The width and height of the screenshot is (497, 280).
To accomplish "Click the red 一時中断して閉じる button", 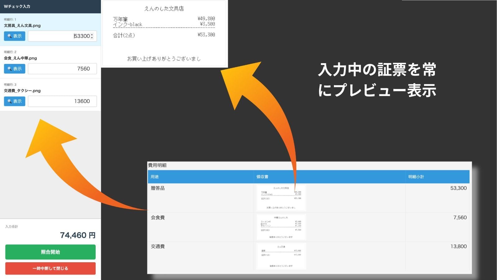I will [x=50, y=268].
